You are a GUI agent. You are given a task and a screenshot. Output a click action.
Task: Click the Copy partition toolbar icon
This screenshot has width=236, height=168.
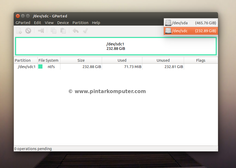(x=54, y=31)
